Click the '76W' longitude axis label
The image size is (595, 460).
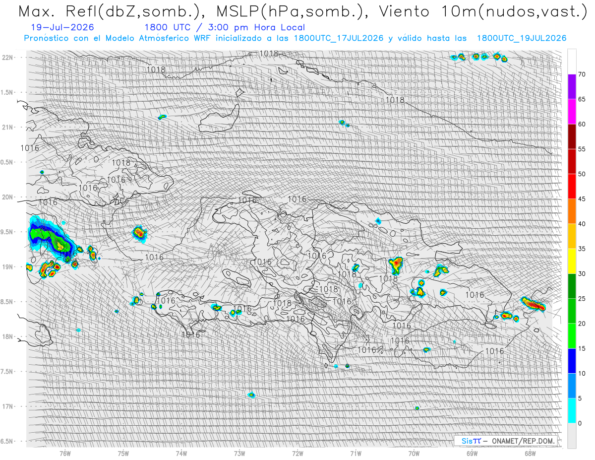pyautogui.click(x=65, y=453)
